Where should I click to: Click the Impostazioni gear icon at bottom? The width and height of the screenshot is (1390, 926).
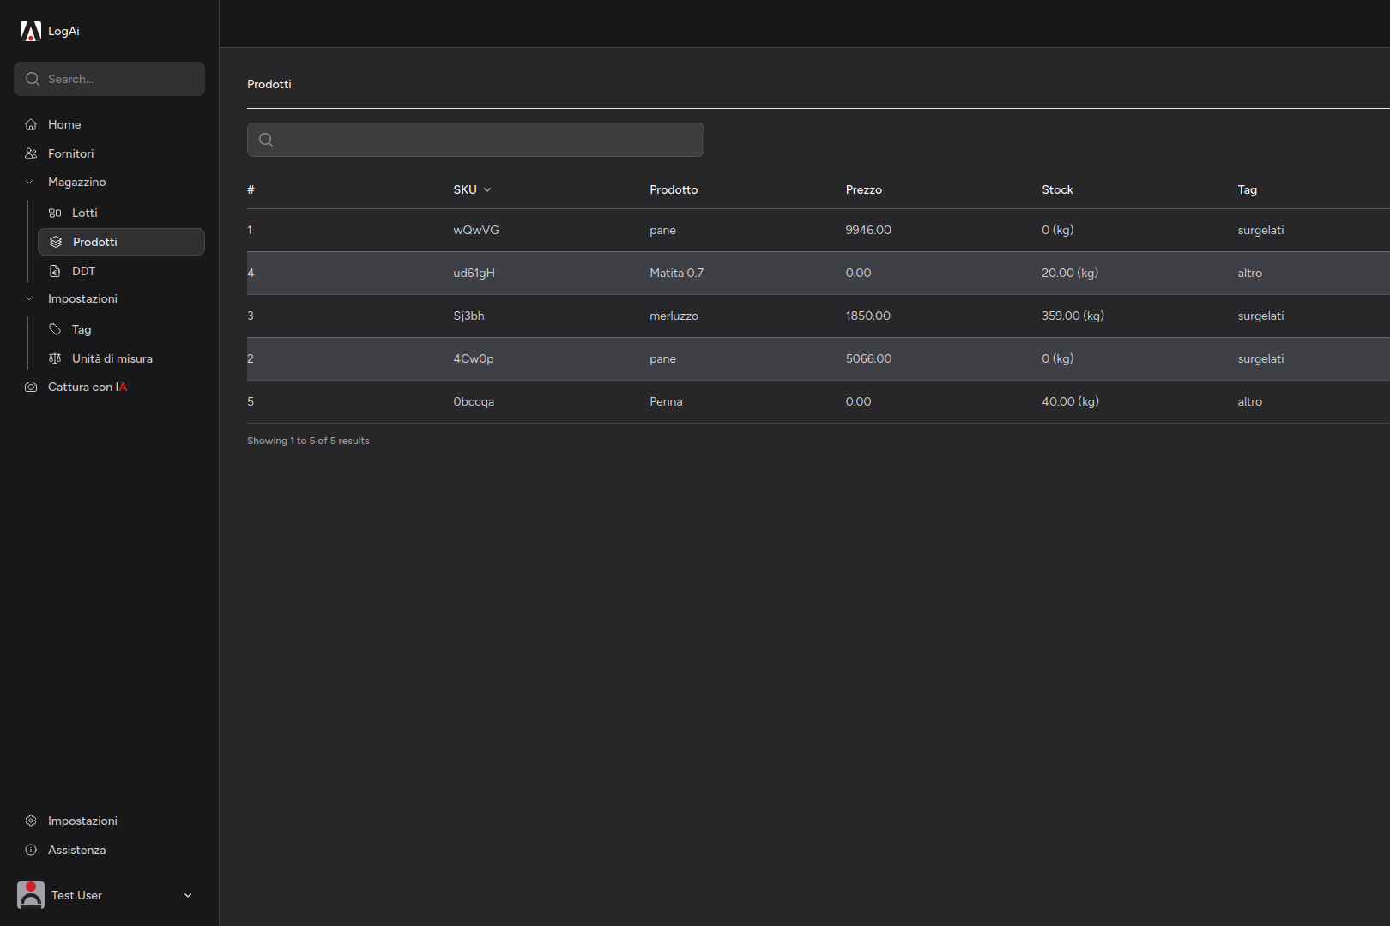click(31, 821)
